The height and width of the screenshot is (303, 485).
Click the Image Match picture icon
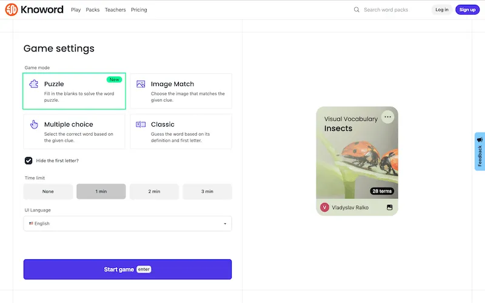tap(141, 84)
